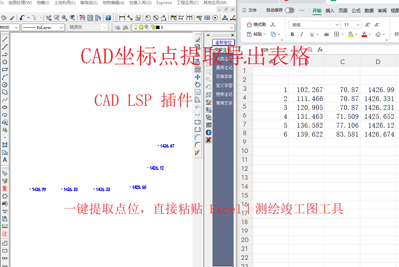This screenshot has width=399, height=267.
Task: Select the Hatch fill tool
Action: [x=4, y=145]
